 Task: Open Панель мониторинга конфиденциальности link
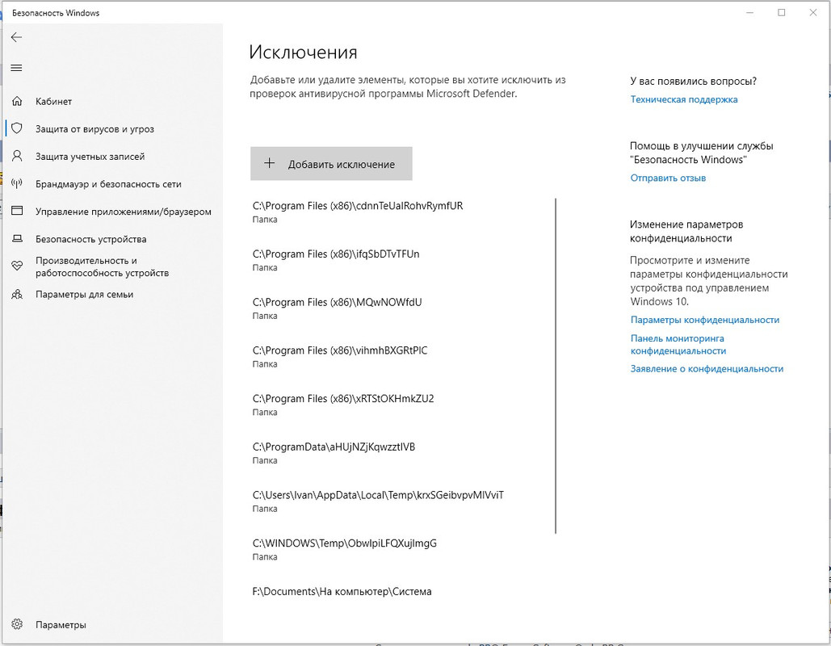coord(678,345)
